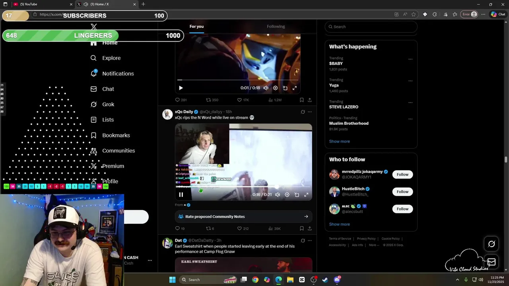Open Windows Start menu
Image resolution: width=509 pixels, height=286 pixels.
(172, 280)
